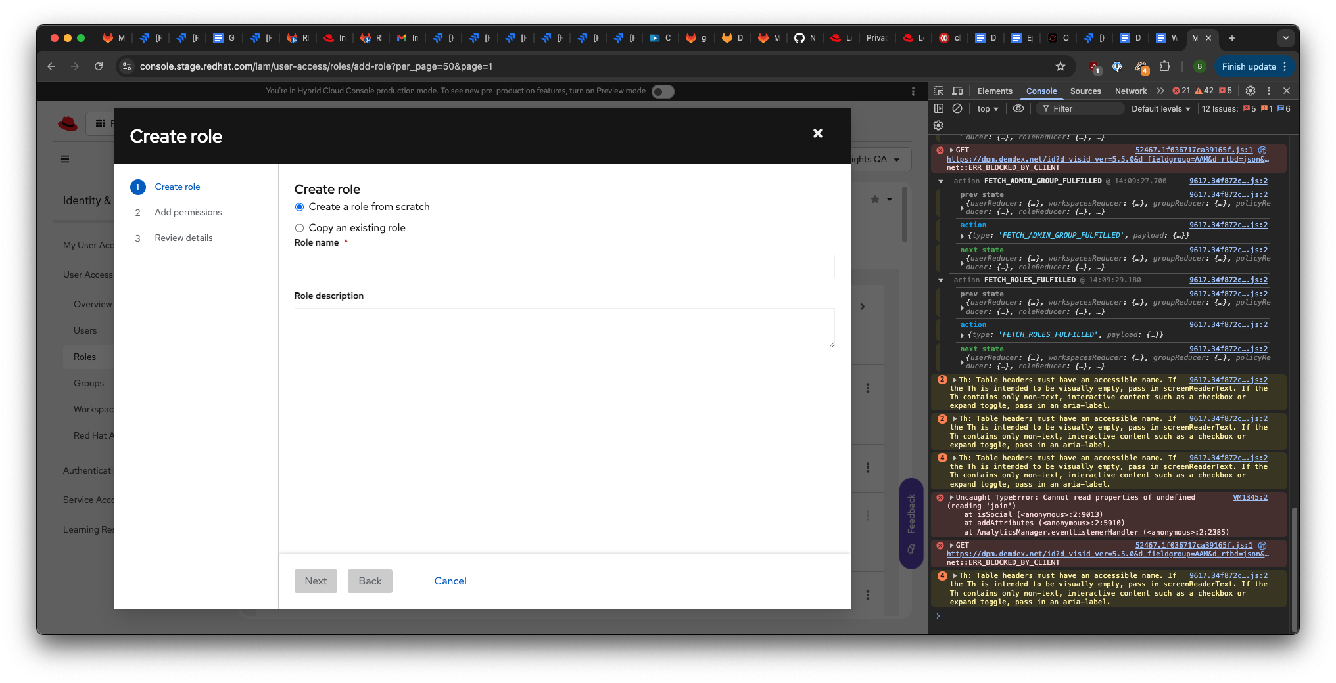
Task: Click the error count badge showing 21
Action: coord(1181,91)
